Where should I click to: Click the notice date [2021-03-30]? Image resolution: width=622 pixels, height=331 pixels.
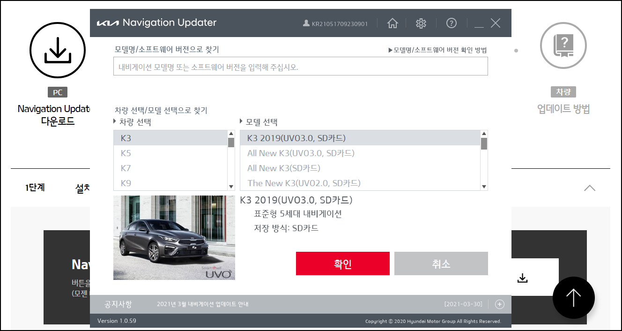[x=463, y=304]
